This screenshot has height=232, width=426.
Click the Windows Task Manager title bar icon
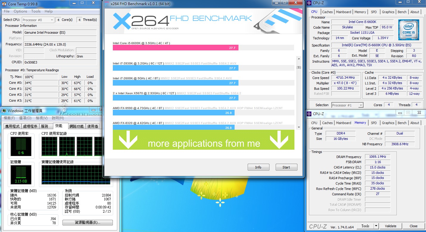[x=4, y=111]
